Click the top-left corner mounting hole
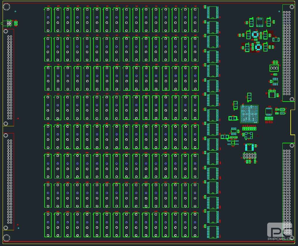Viewport: 298px width, 246px height. 6,7
